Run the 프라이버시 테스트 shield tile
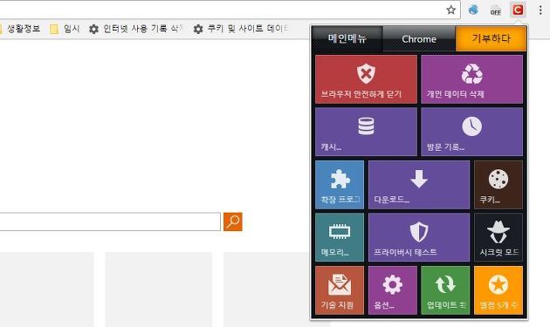The height and width of the screenshot is (327, 550). [x=419, y=237]
